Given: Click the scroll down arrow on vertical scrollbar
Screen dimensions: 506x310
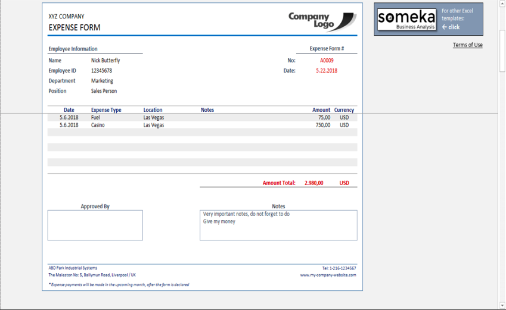Looking at the screenshot, I should (x=502, y=305).
